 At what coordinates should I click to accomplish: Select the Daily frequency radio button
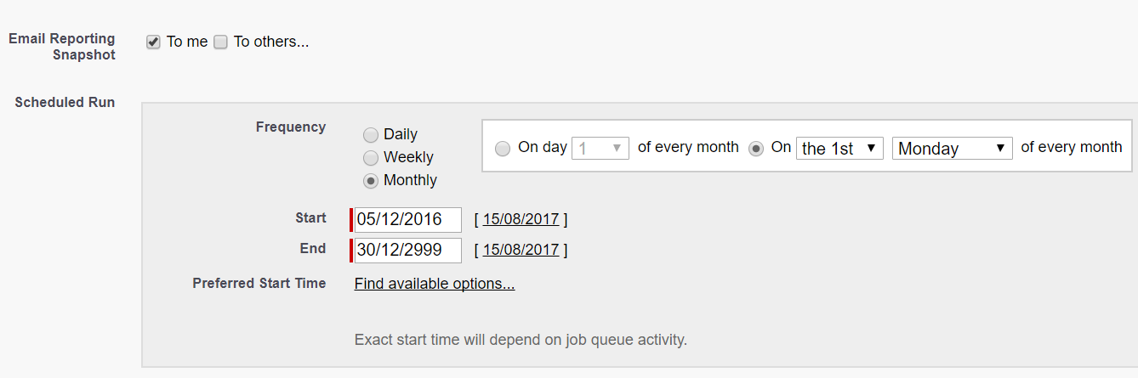[x=371, y=135]
